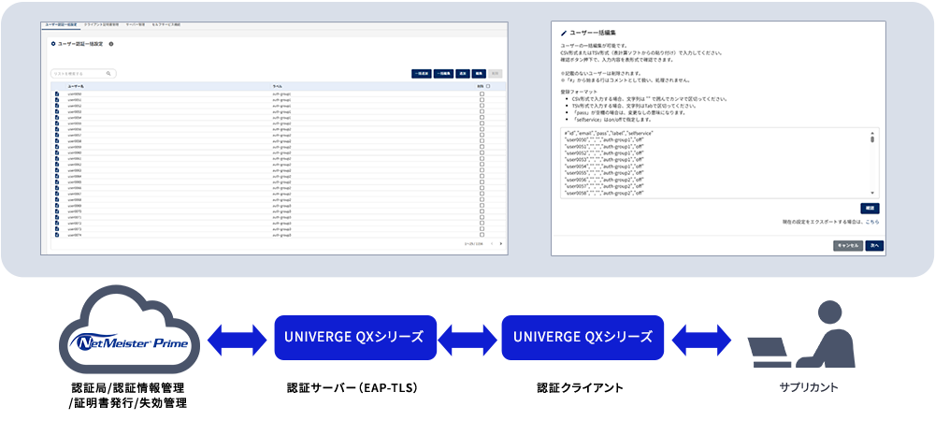
Task: Click the auth-group3 label in user0074 row
Action: tap(282, 235)
